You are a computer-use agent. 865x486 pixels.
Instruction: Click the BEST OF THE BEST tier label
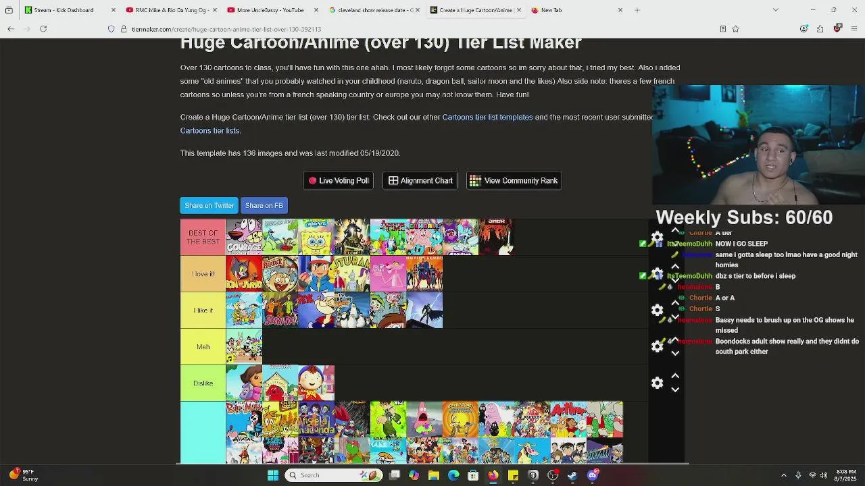tap(203, 237)
